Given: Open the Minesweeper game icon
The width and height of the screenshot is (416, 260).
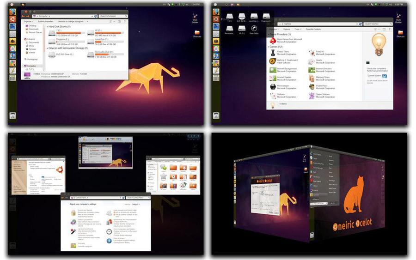Looking at the screenshot, I should pyautogui.click(x=273, y=87).
